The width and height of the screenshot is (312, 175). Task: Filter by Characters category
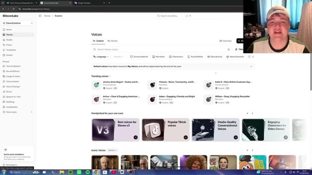(x=176, y=57)
